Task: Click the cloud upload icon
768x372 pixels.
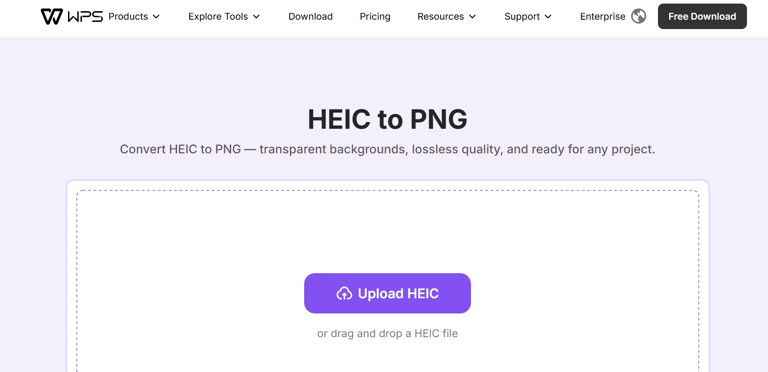Action: point(344,293)
